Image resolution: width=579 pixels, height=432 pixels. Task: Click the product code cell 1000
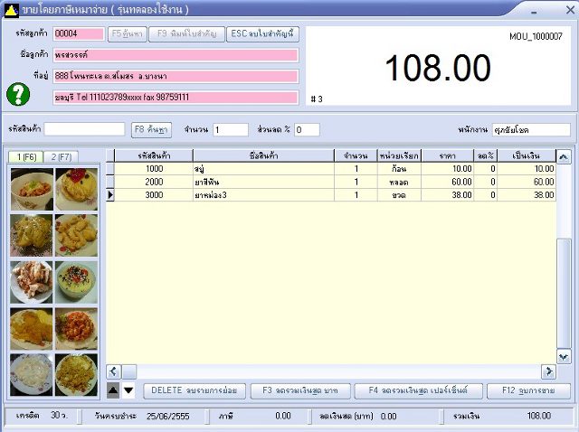pos(154,169)
